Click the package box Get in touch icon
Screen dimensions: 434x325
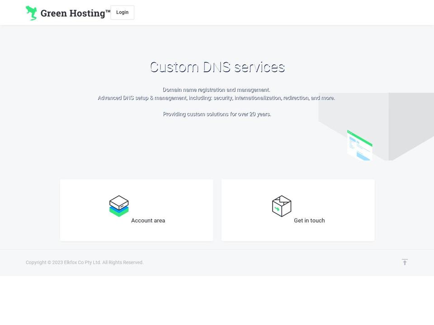tap(282, 206)
